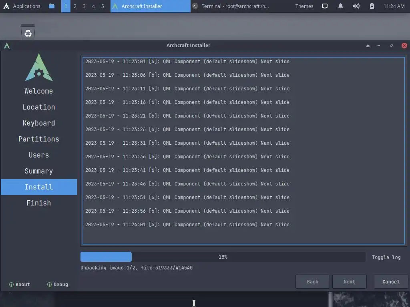Image resolution: width=410 pixels, height=307 pixels.
Task: Click the About button
Action: (x=20, y=285)
